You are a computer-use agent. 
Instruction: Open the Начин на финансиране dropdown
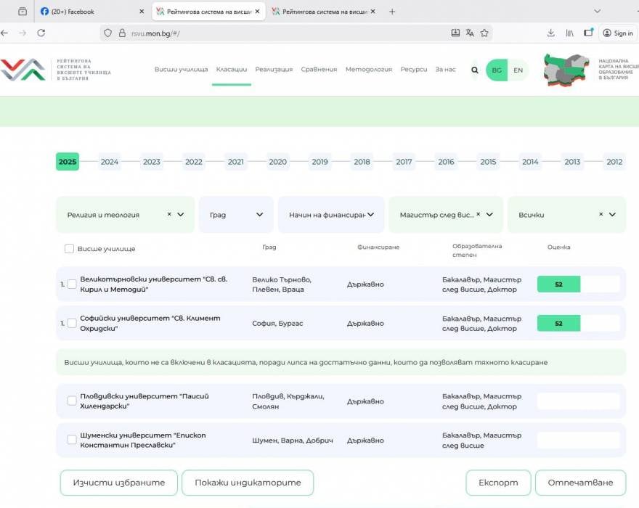click(331, 215)
